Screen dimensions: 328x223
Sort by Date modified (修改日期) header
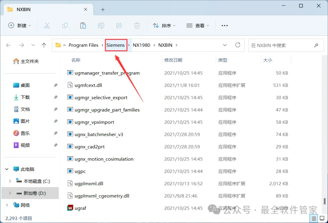pyautogui.click(x=173, y=60)
